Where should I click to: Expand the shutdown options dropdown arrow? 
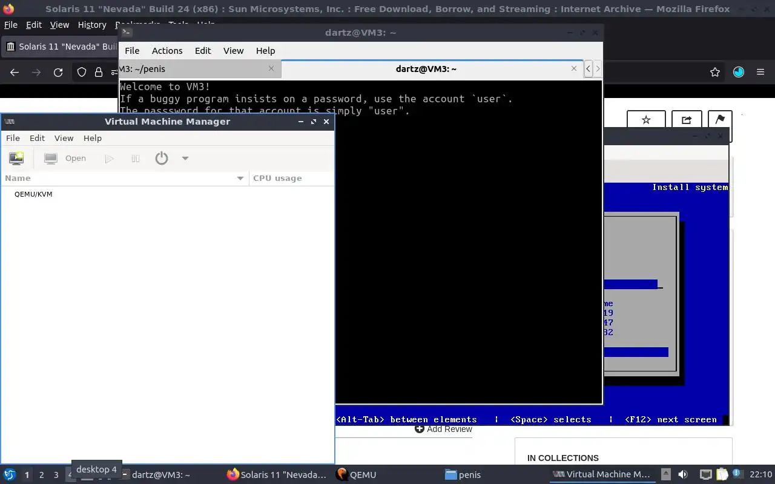[185, 159]
